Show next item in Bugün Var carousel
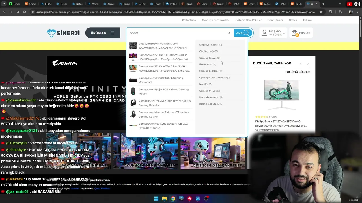Screen dimensions: 362x203 click(307, 63)
